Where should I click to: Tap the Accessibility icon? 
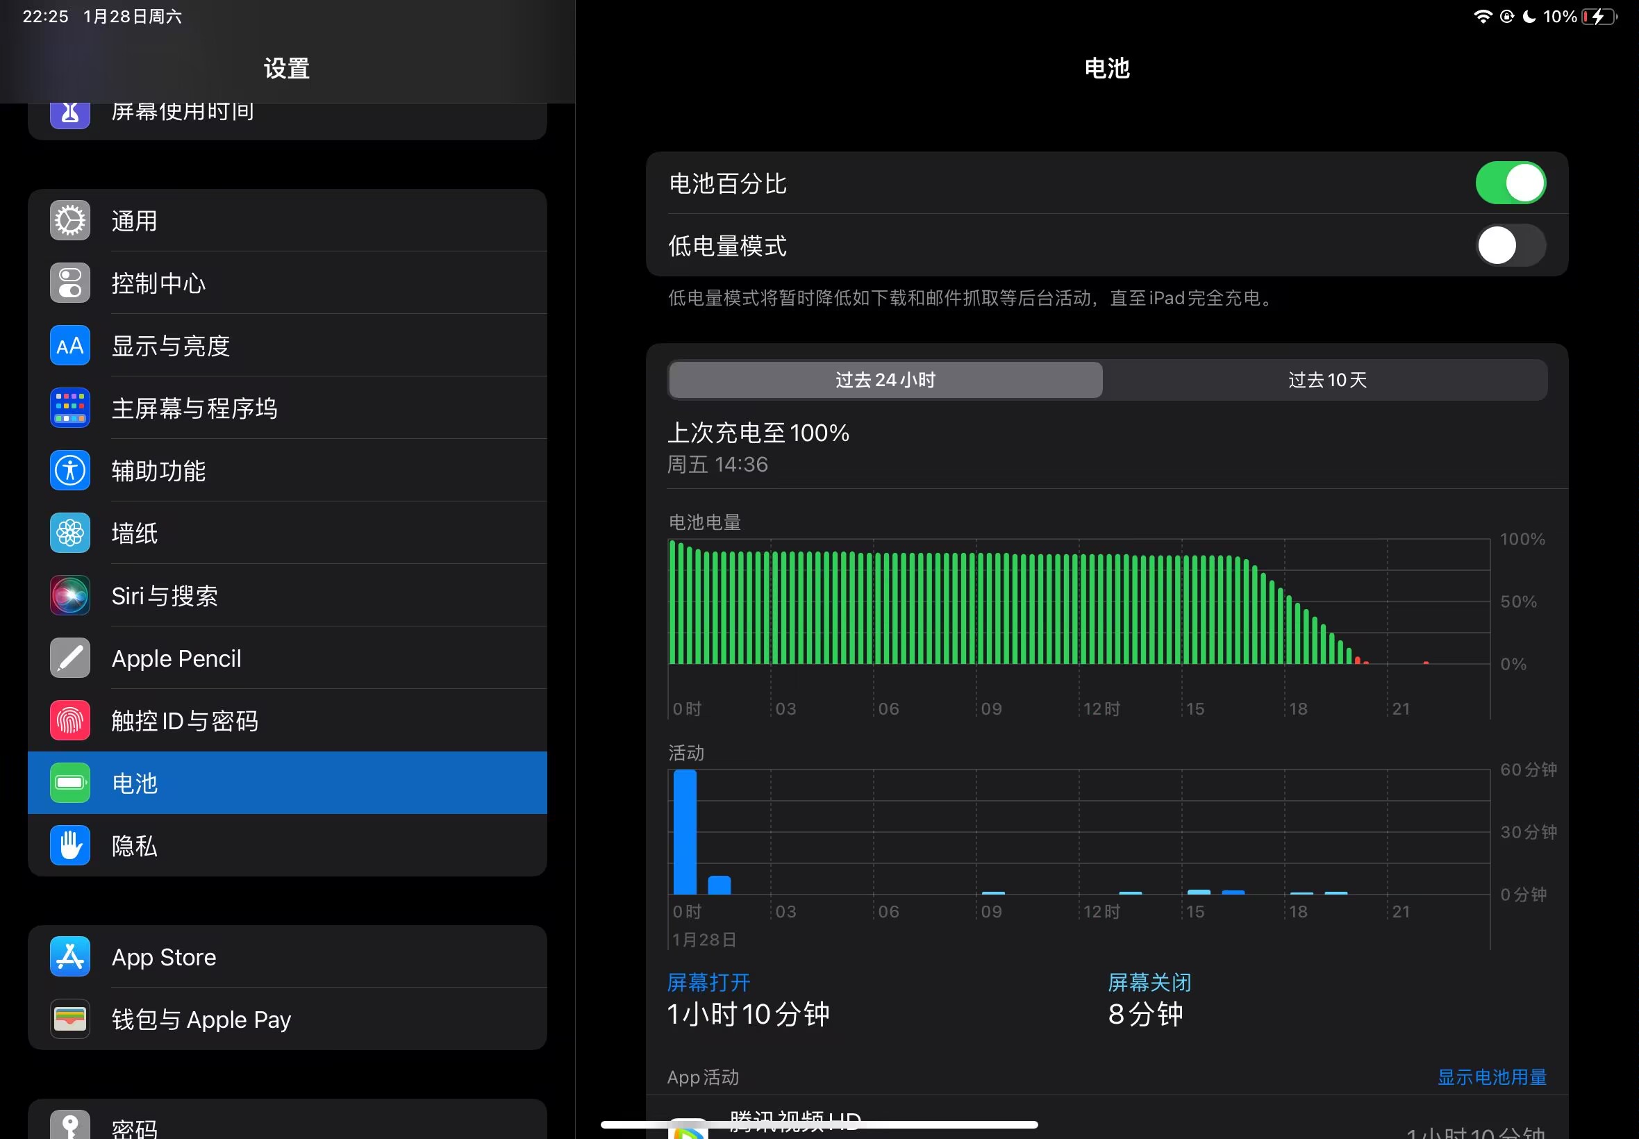tap(70, 471)
